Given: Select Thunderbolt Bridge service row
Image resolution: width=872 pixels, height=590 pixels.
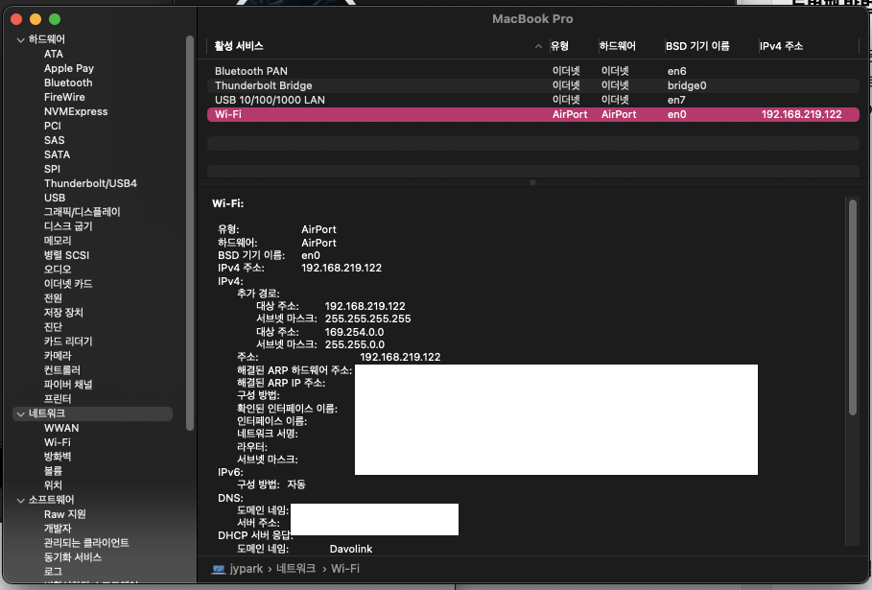Looking at the screenshot, I should tap(533, 85).
